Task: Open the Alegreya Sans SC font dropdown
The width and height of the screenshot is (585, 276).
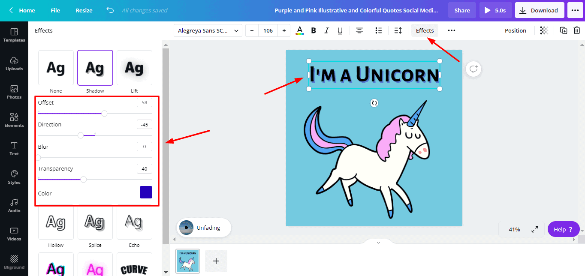Action: pos(208,30)
